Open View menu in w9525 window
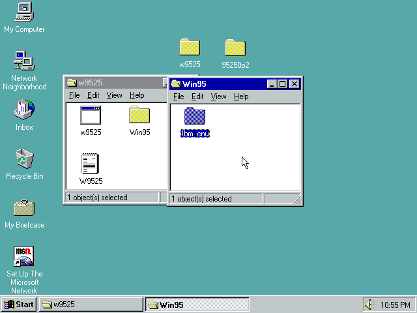Image resolution: width=417 pixels, height=313 pixels. [x=114, y=95]
